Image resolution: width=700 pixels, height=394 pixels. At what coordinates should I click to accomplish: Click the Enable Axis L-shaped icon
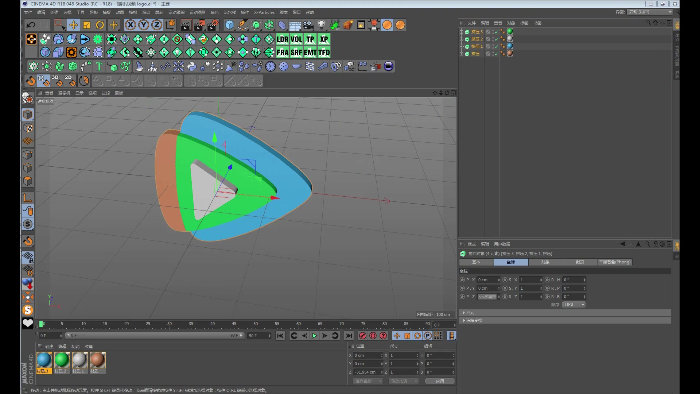28,198
